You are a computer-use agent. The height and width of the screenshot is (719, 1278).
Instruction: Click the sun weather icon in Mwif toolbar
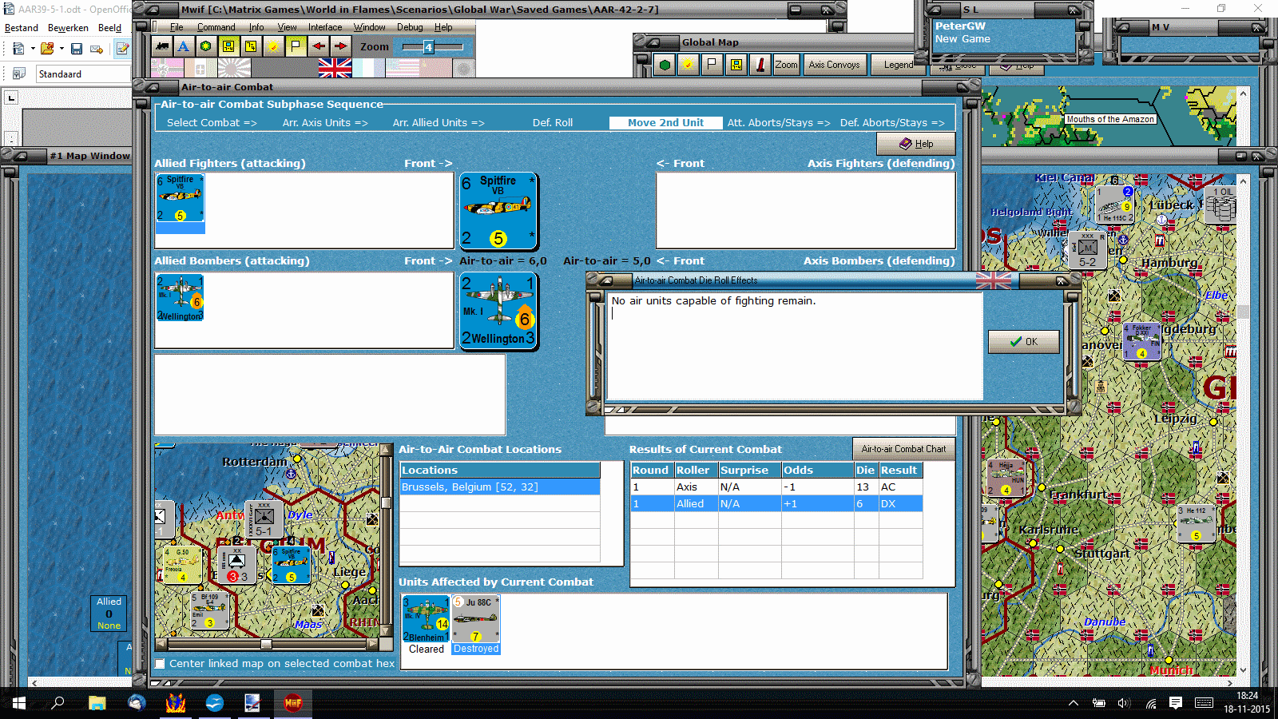coord(273,46)
